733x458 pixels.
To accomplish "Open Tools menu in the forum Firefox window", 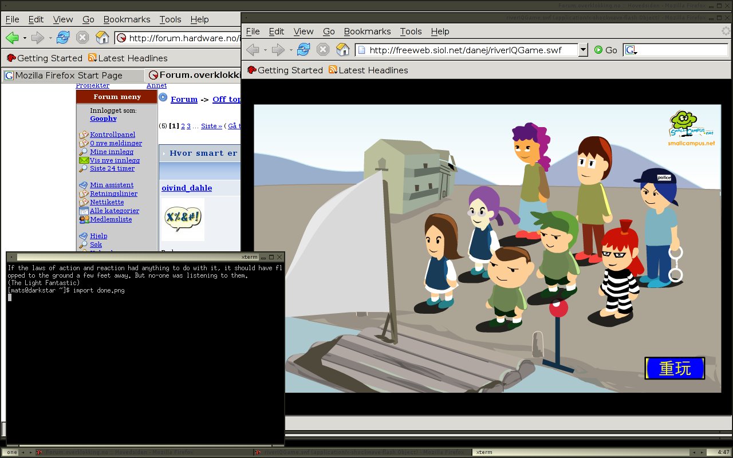I will 171,19.
